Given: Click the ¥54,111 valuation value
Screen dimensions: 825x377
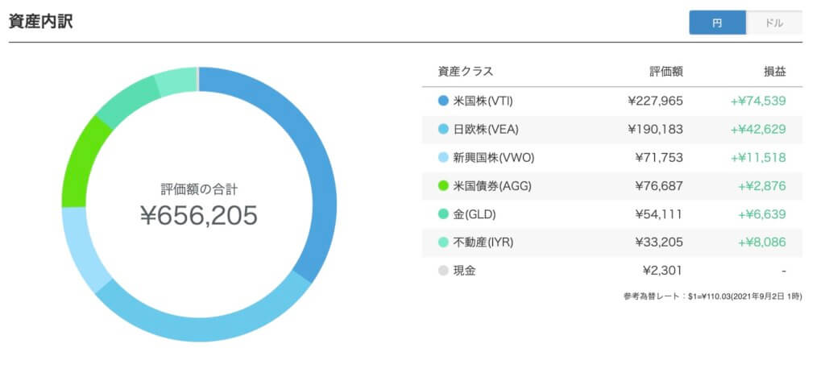Looking at the screenshot, I should tap(659, 214).
